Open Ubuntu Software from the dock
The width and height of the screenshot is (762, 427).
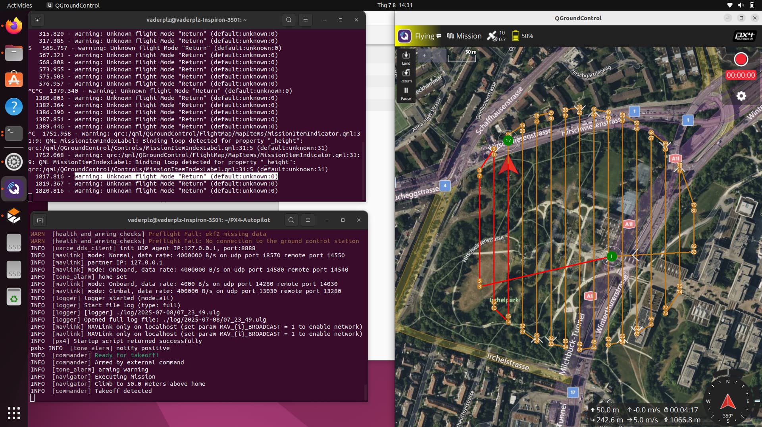coord(14,80)
